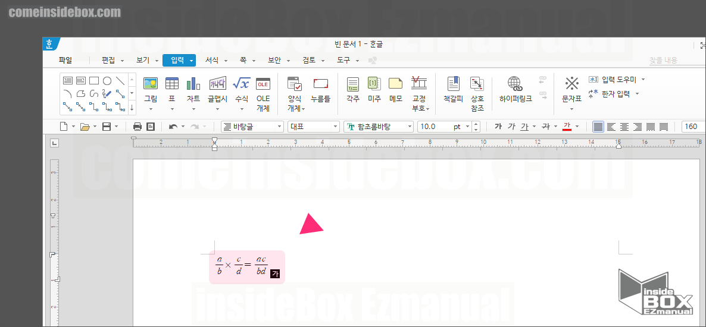Expand the underline style dropdown arrow

534,127
